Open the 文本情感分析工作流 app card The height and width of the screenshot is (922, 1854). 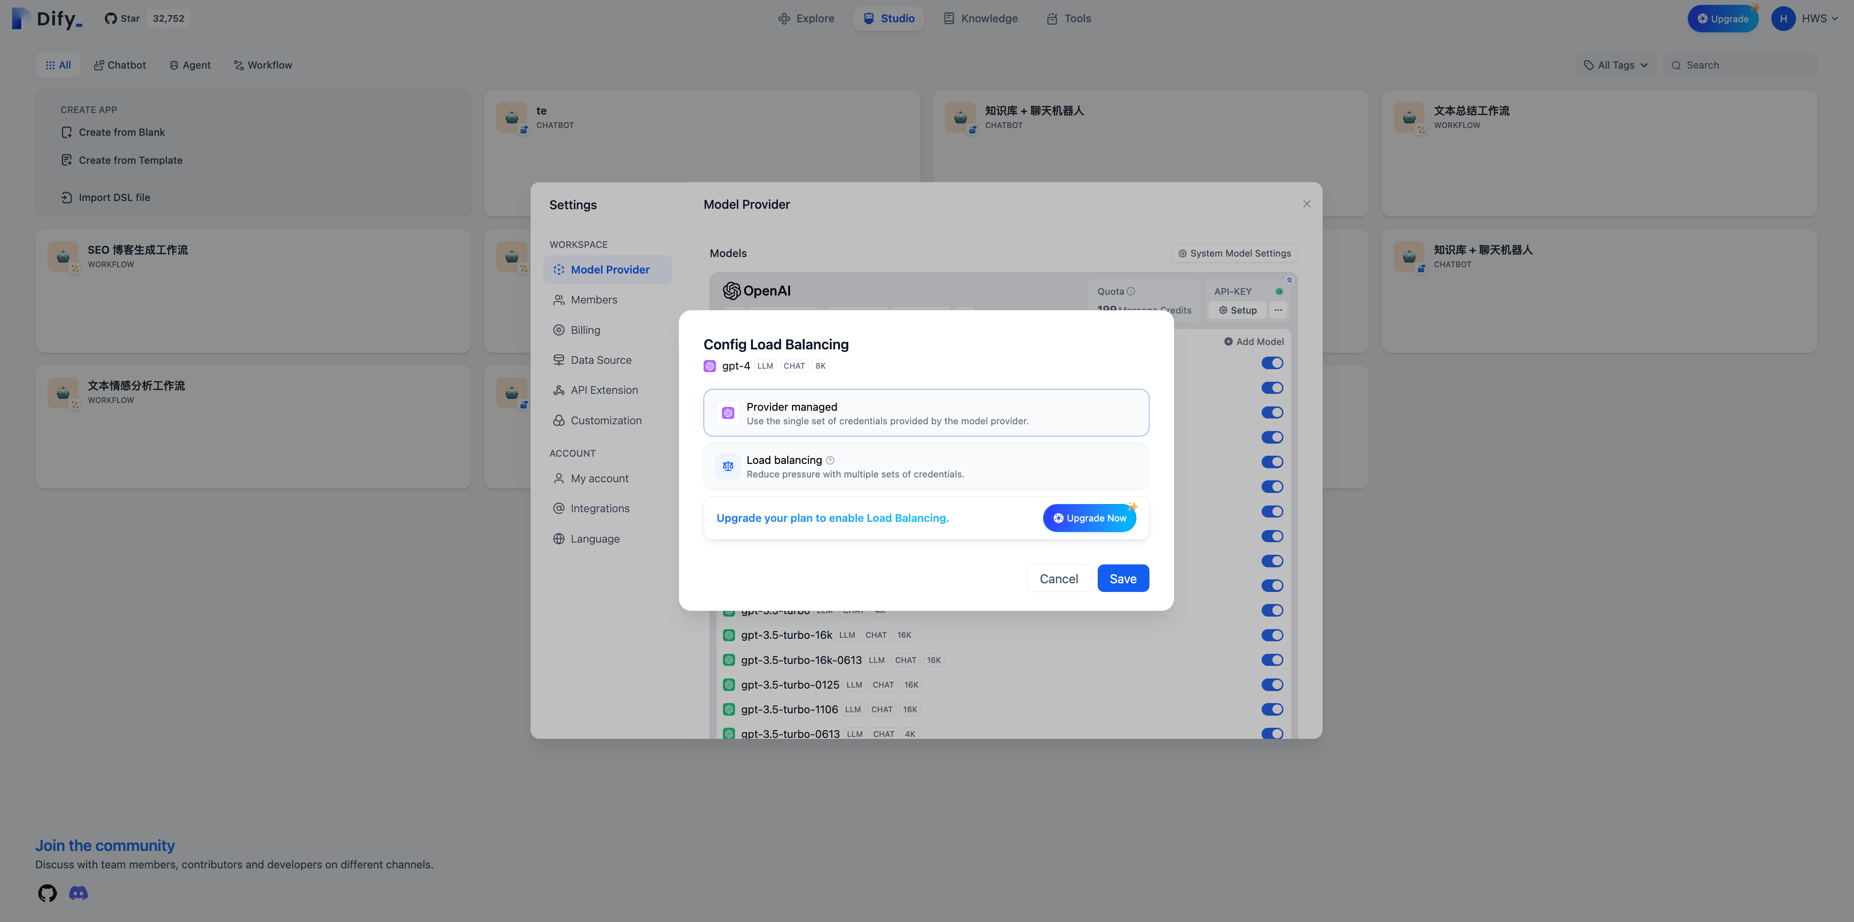(x=253, y=427)
